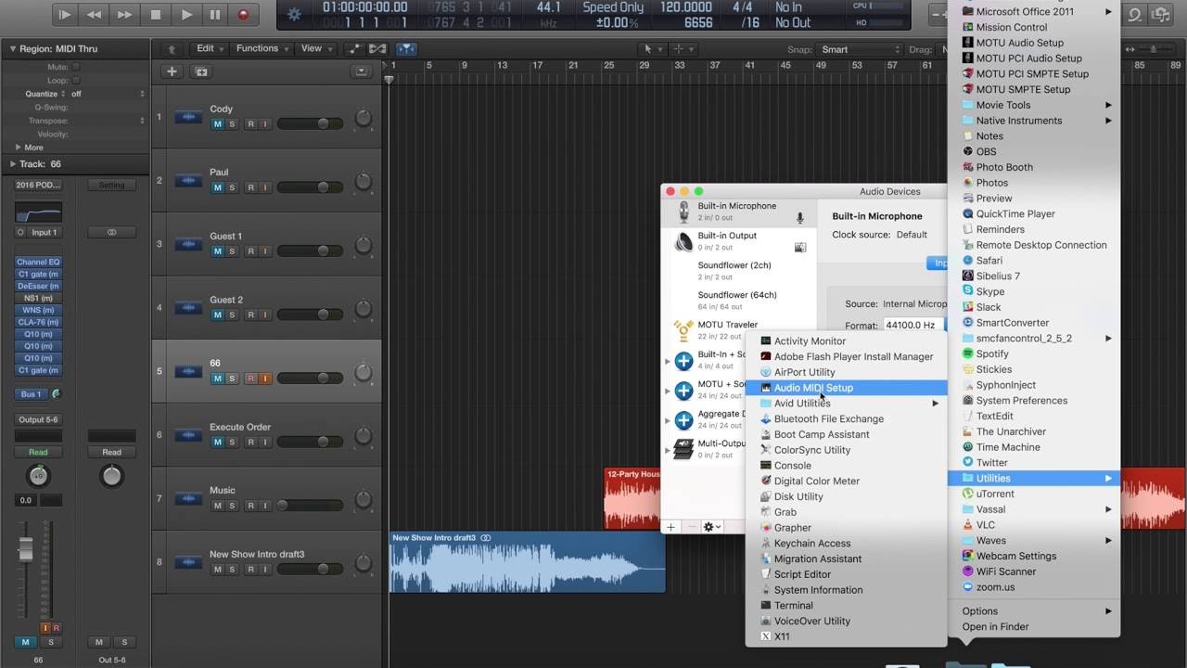The width and height of the screenshot is (1187, 668).
Task: Expand the Built-In + Soundflower aggregate device
Action: 667,361
